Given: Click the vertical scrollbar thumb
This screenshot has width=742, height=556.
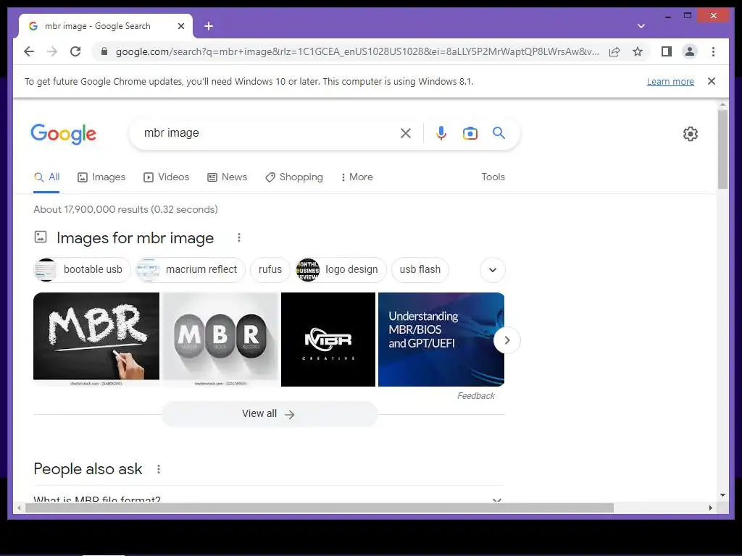Looking at the screenshot, I should point(722,149).
